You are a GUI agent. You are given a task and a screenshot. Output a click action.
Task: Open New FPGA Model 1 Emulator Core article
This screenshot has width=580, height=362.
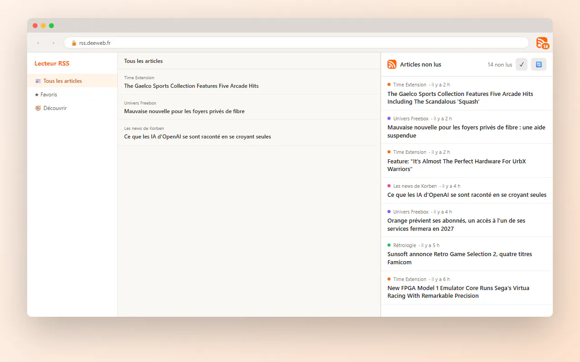pos(467,288)
